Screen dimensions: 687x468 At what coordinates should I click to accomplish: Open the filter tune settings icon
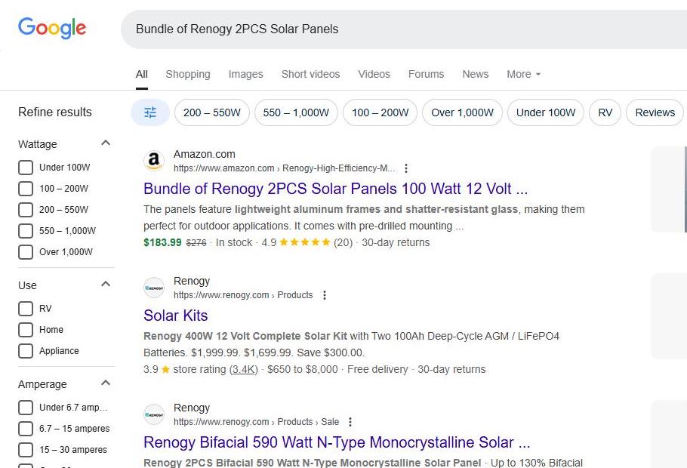150,112
